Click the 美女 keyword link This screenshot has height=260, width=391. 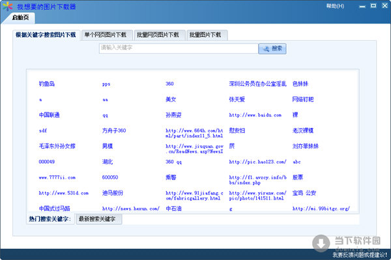coord(171,99)
